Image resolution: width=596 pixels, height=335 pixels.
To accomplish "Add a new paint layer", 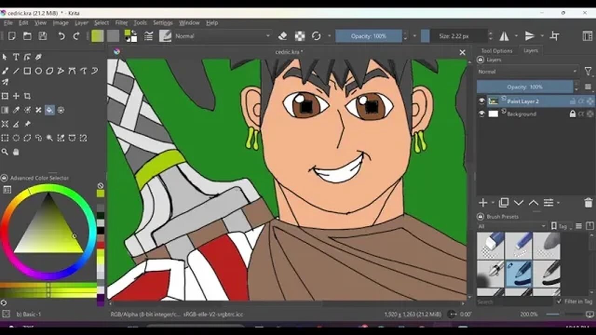I will [483, 202].
